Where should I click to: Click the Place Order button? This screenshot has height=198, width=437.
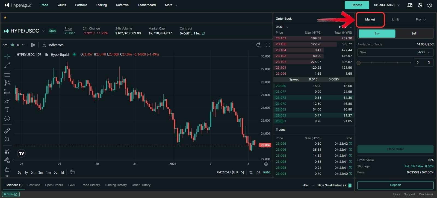(x=395, y=149)
